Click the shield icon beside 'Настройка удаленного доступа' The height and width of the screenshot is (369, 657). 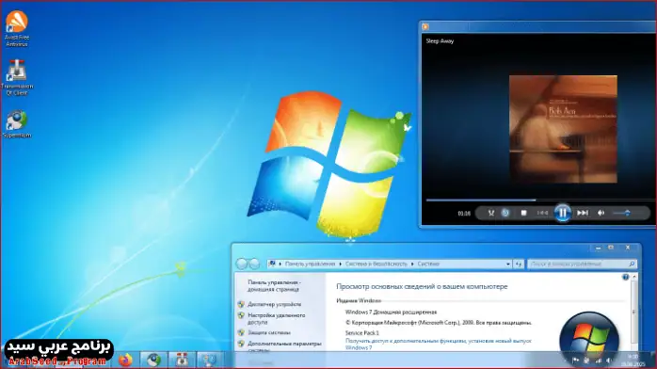(x=241, y=315)
